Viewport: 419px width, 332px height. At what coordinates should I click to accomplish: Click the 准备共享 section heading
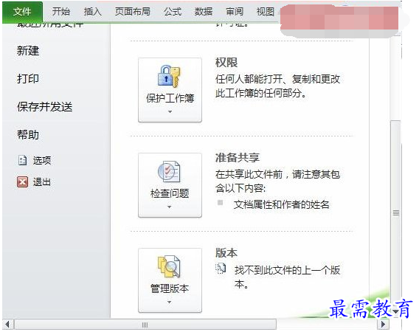pyautogui.click(x=238, y=157)
